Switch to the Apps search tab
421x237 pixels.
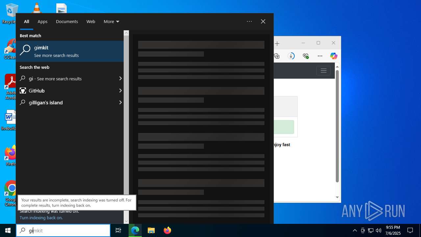(x=42, y=22)
